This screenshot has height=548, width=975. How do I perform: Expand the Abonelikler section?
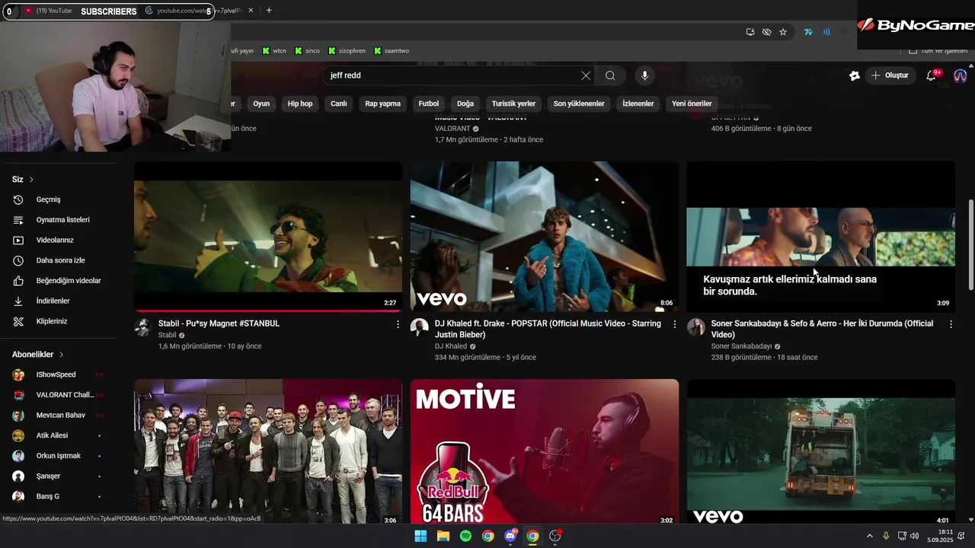pos(38,354)
